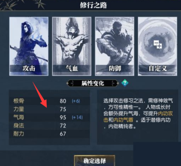Pick the 防御 archer card
This screenshot has width=181, height=166.
[x=115, y=46]
